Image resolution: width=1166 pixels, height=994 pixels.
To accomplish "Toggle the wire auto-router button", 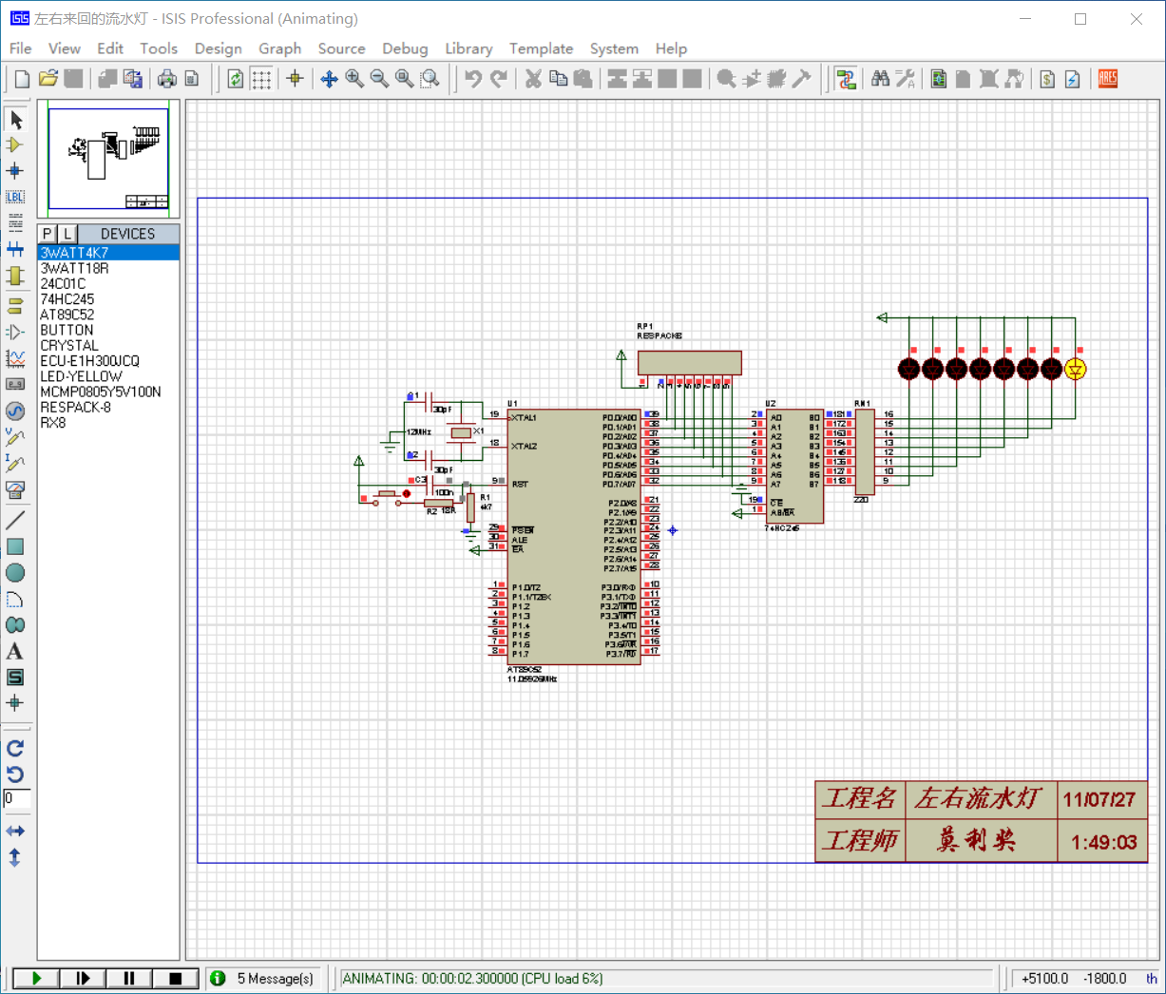I will (x=846, y=79).
